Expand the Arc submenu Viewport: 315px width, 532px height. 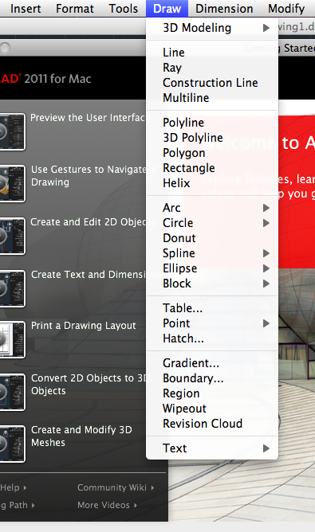point(212,208)
